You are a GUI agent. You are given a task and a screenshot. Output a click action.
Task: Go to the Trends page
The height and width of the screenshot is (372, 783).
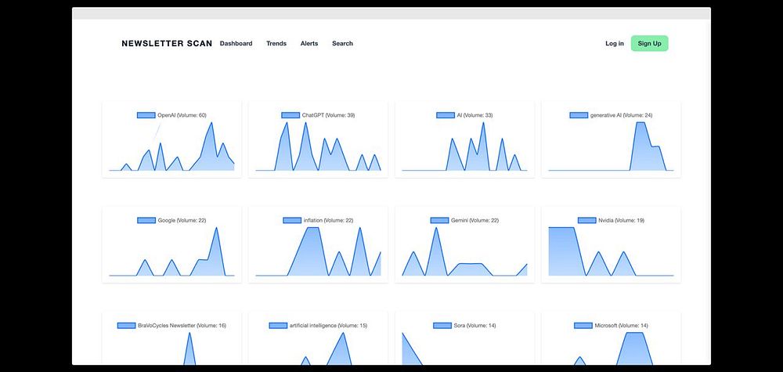tap(276, 43)
